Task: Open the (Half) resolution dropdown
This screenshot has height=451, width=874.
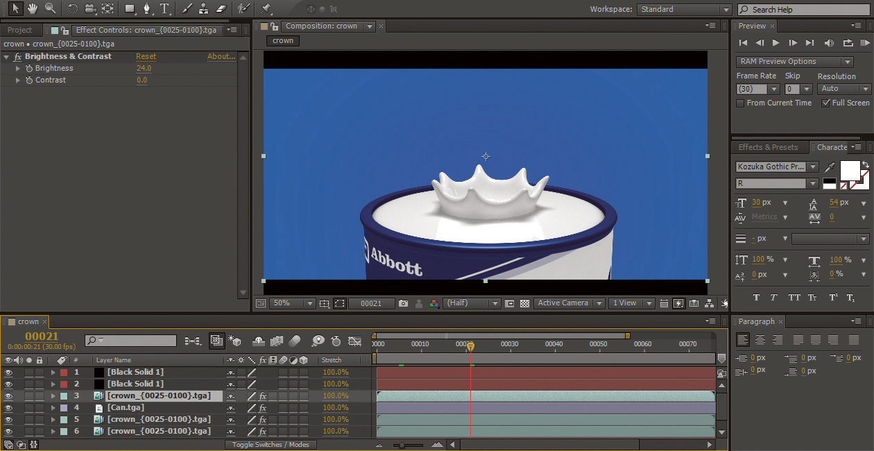Action: [x=472, y=303]
